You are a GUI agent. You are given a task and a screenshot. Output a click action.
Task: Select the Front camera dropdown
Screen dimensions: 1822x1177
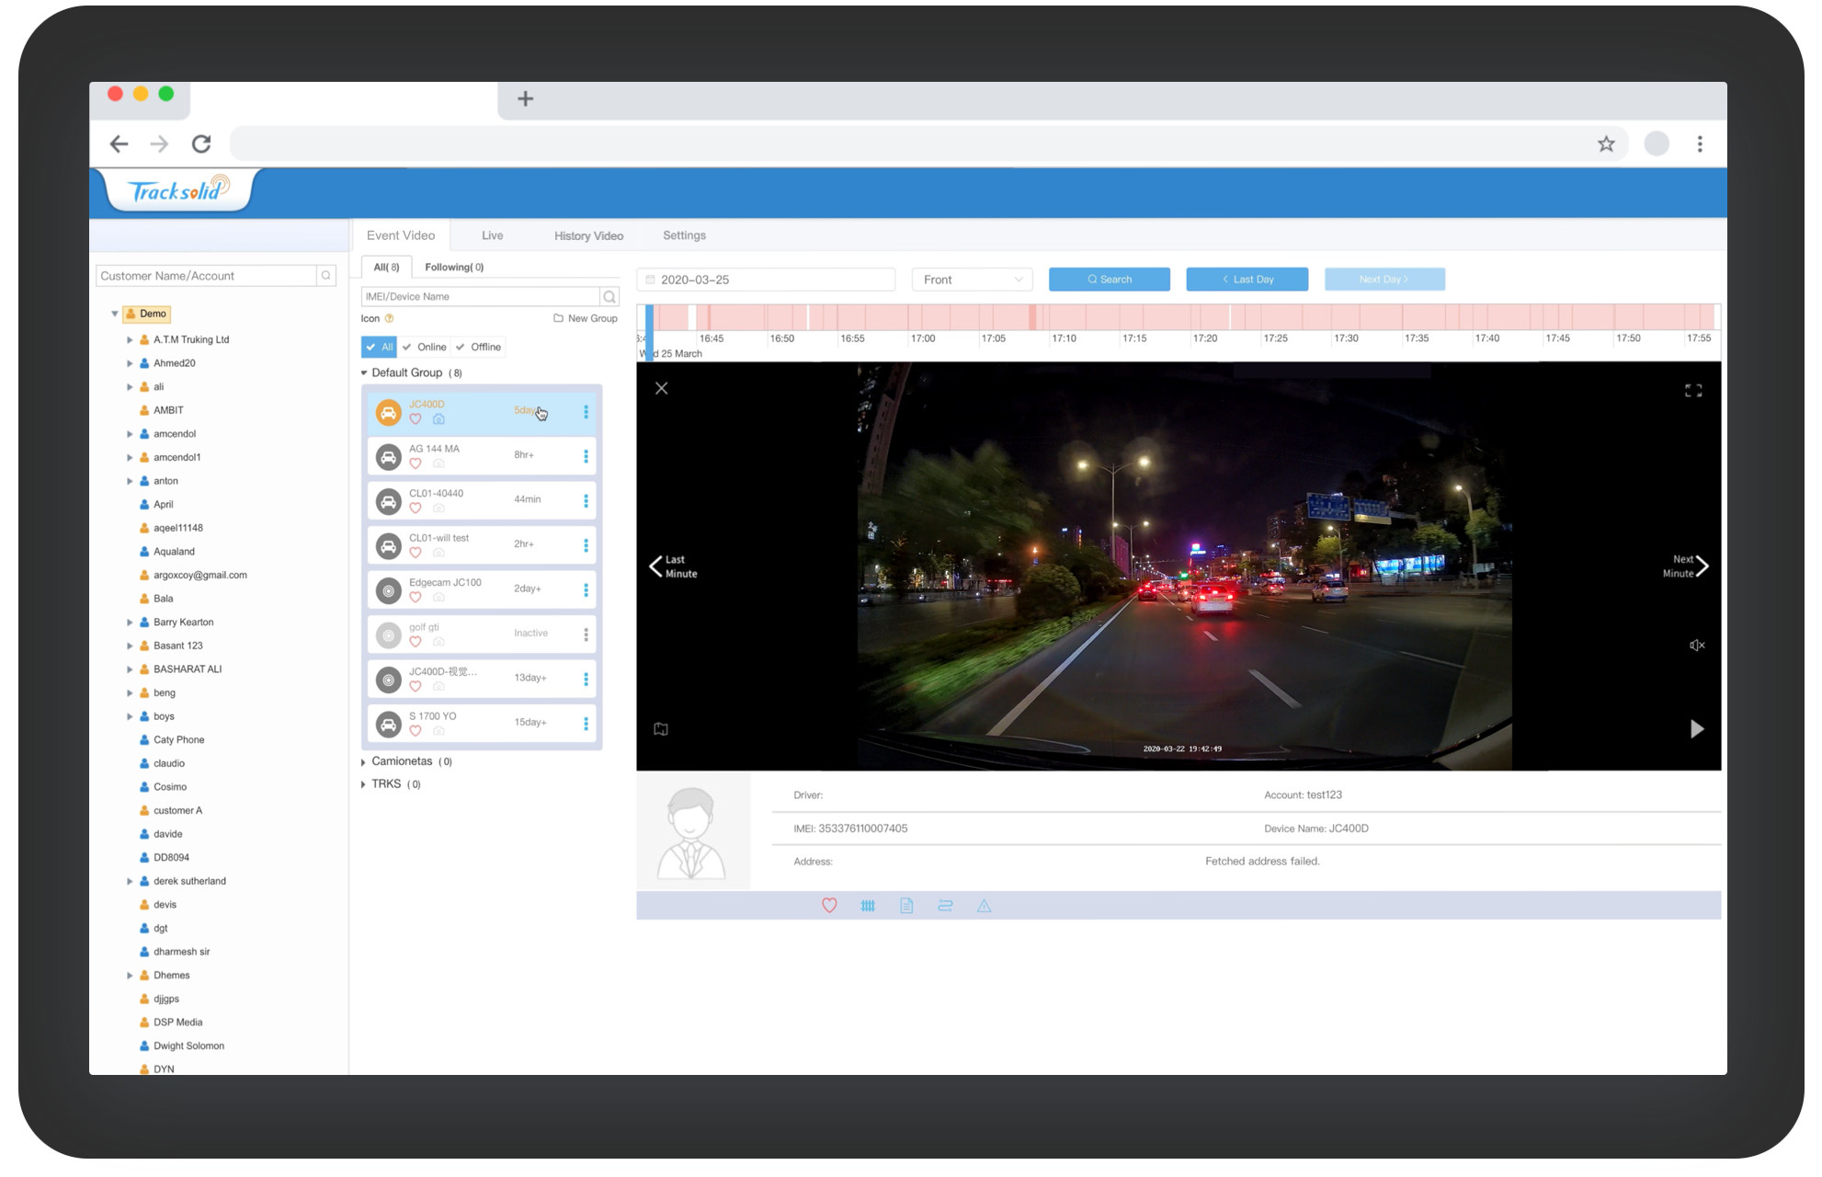(972, 280)
